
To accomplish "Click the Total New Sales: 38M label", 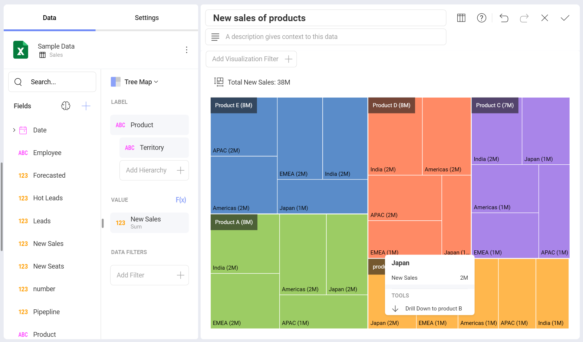I will tap(259, 82).
